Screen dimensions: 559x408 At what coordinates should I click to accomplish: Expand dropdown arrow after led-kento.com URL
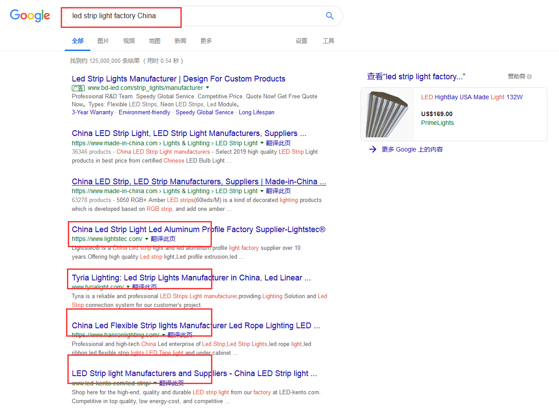click(155, 383)
